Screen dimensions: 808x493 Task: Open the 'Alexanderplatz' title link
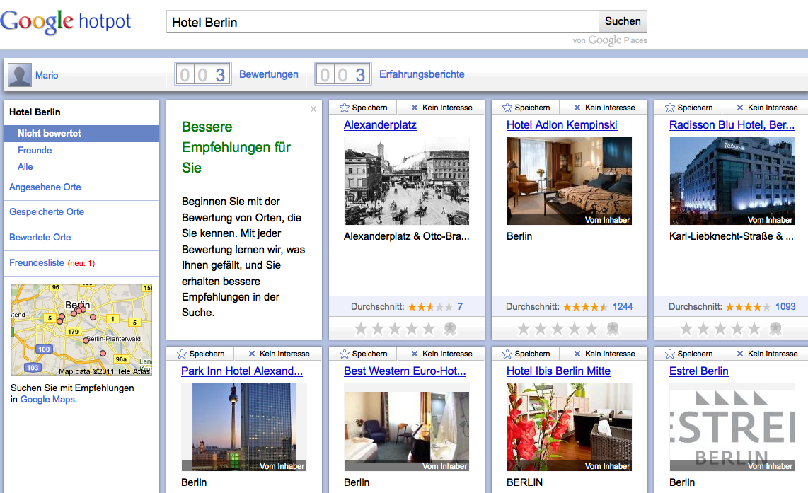(x=380, y=125)
